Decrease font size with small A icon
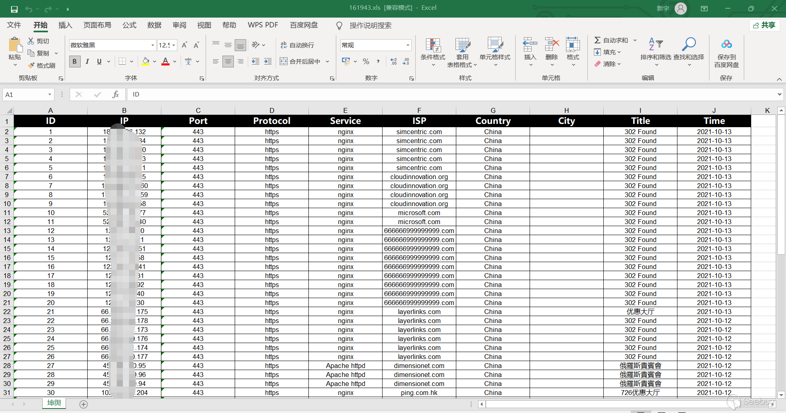 coord(197,45)
